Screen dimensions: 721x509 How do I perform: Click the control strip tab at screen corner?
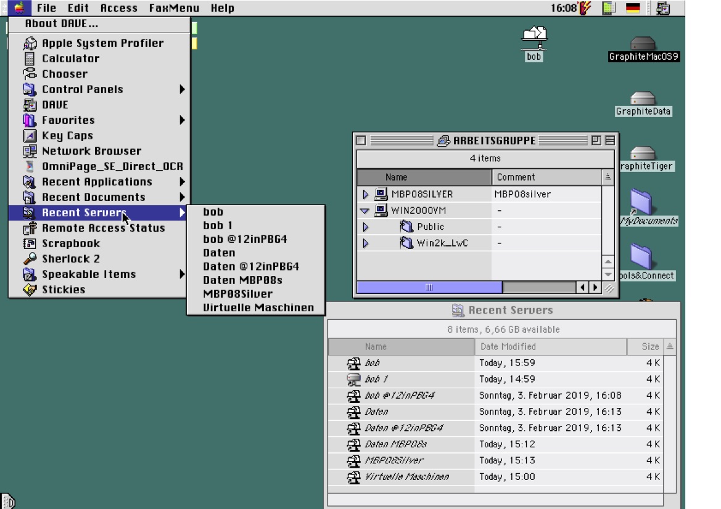[x=8, y=501]
